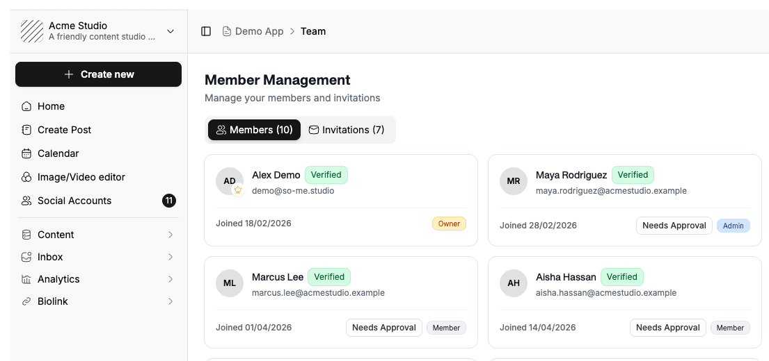Viewport: 769px width, 361px height.
Task: Click Needs Approval for Marcus Lee
Action: pos(384,328)
